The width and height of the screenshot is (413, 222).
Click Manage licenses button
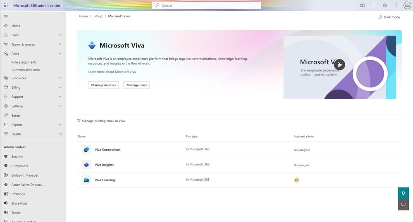(103, 85)
